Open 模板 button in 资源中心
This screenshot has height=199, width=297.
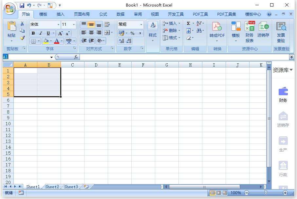[x=236, y=31]
